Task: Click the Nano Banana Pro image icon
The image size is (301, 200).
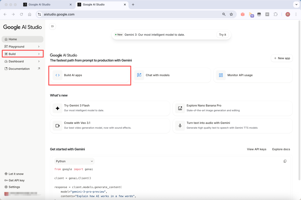Action: tap(180, 108)
